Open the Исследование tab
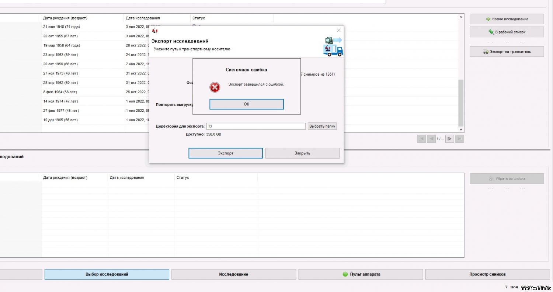Screen dimensions: 553x292 click(x=233, y=274)
